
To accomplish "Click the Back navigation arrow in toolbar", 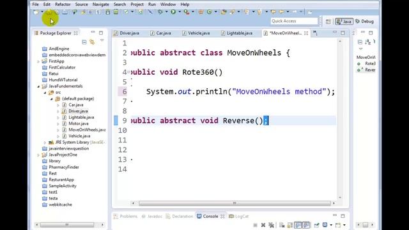I will click(281, 11).
